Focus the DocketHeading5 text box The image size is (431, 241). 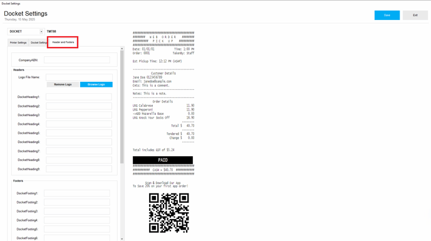(x=79, y=133)
